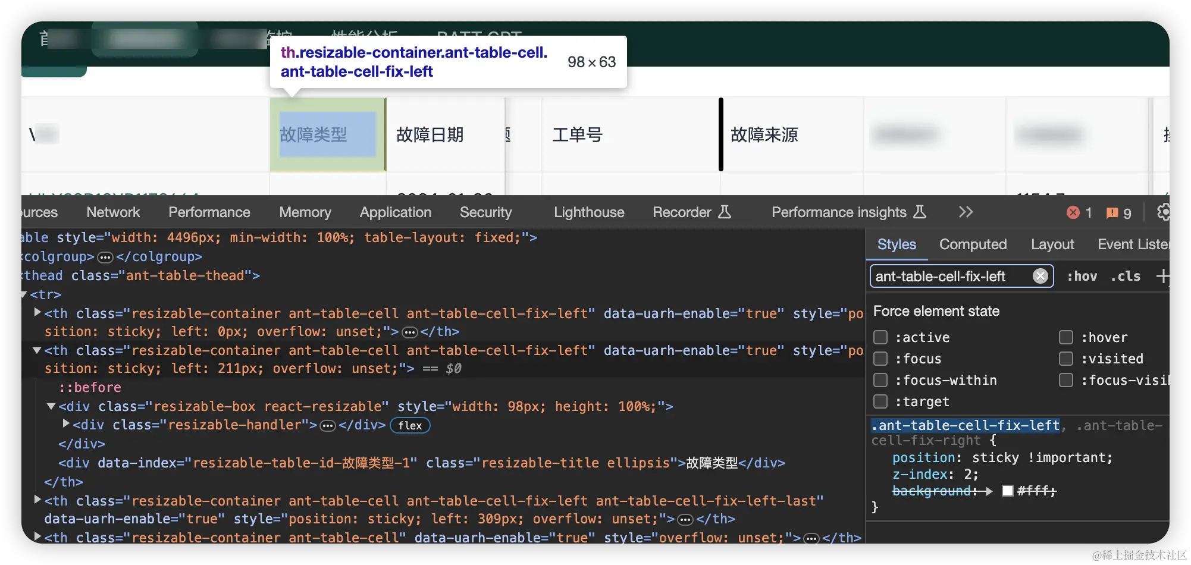Toggle the :active element state
The image size is (1191, 565).
(x=880, y=337)
